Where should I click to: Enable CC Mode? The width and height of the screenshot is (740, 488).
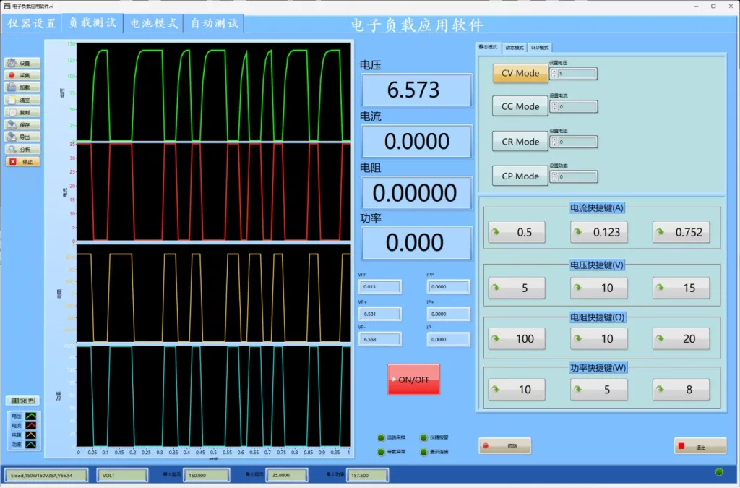[520, 107]
